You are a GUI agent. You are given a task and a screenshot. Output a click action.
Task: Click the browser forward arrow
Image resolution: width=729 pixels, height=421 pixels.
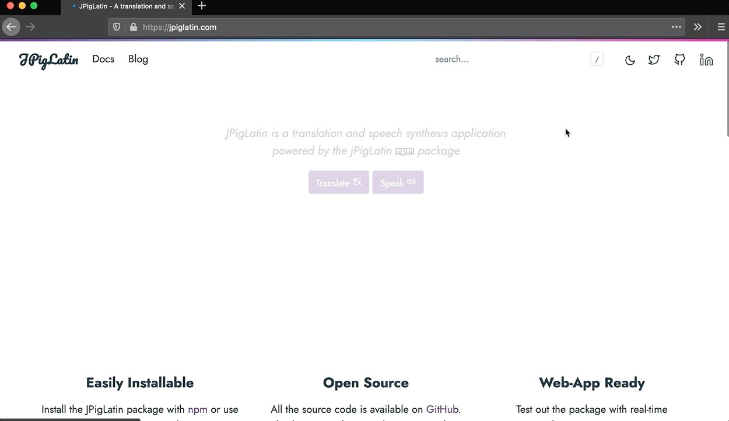point(30,27)
